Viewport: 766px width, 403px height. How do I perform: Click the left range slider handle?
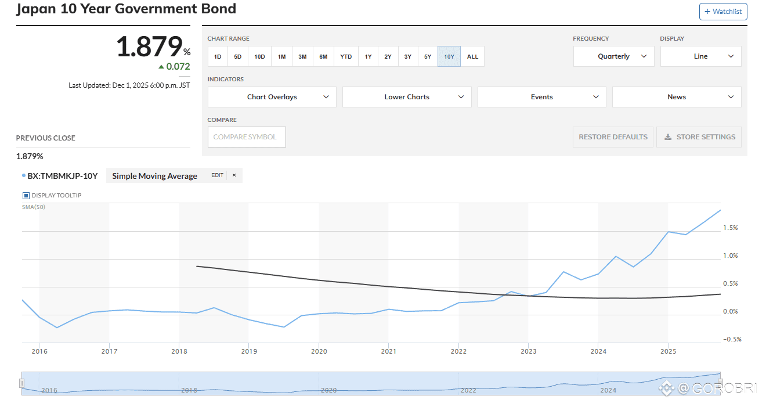tap(21, 383)
